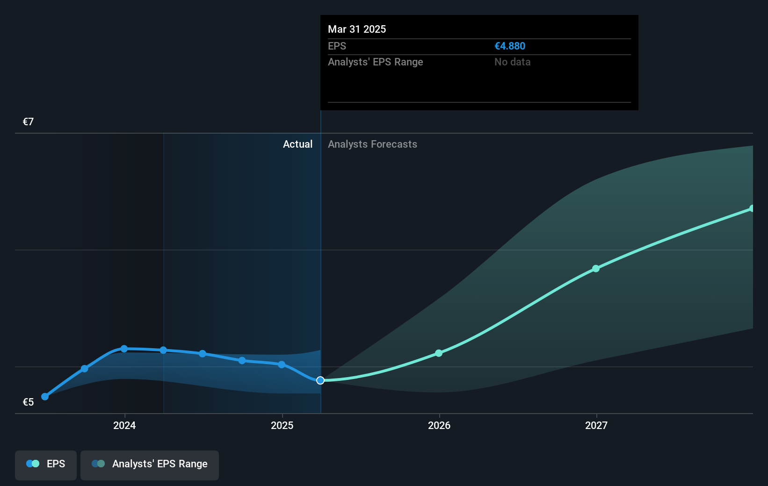
Task: Click the 'No data' analysts range value
Action: coord(513,62)
